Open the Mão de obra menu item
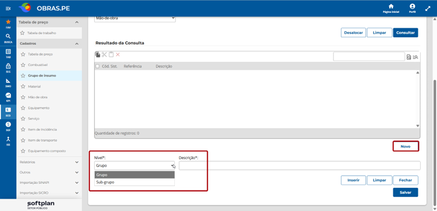 point(38,97)
